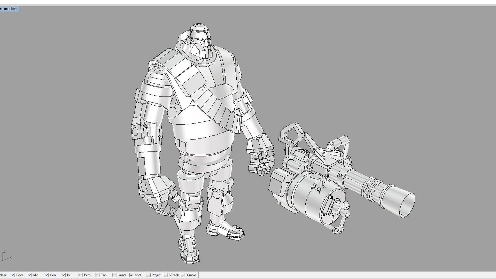Check the Tan snap option
The width and height of the screenshot is (496, 279).
point(97,275)
